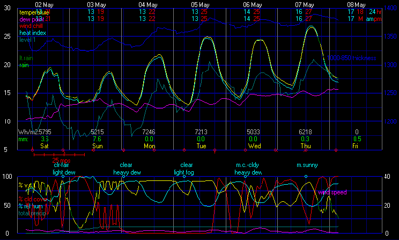Click the 'Sat' day label
This screenshot has height=240, width=399.
pos(45,146)
